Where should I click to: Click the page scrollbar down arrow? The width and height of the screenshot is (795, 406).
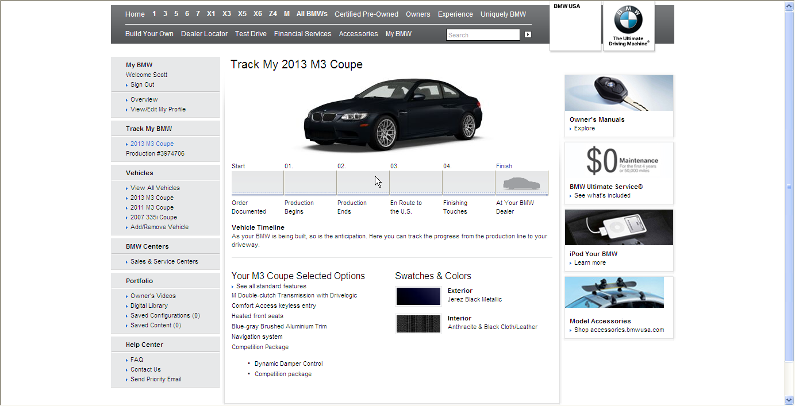[789, 400]
